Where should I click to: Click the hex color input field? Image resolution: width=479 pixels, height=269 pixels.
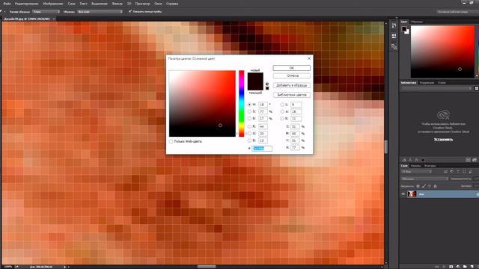point(262,148)
